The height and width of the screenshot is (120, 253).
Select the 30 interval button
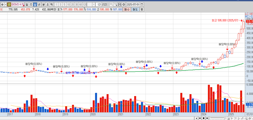point(77,4)
